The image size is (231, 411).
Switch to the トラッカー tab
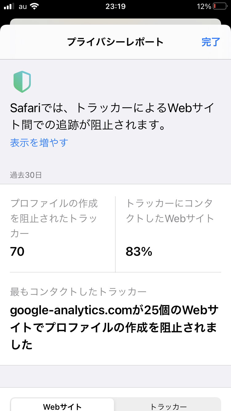click(x=168, y=406)
